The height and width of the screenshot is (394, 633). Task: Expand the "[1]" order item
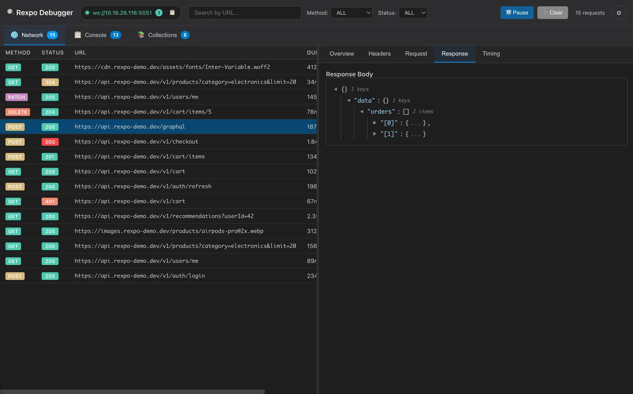[375, 134]
